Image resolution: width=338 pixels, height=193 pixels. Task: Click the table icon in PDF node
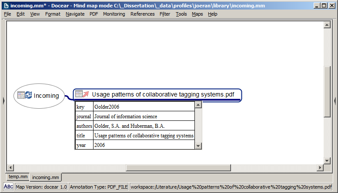point(79,94)
